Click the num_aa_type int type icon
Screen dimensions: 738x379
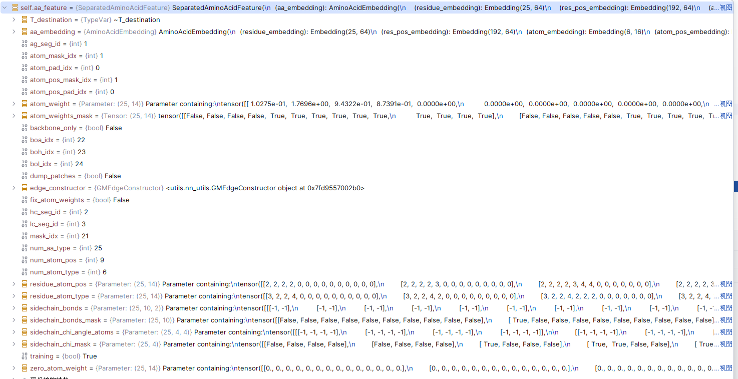click(25, 248)
